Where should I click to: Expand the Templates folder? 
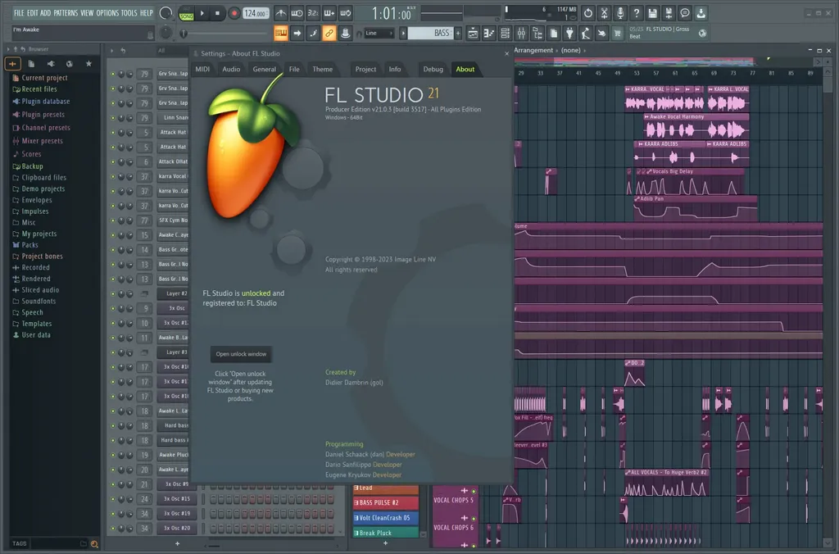(32, 324)
